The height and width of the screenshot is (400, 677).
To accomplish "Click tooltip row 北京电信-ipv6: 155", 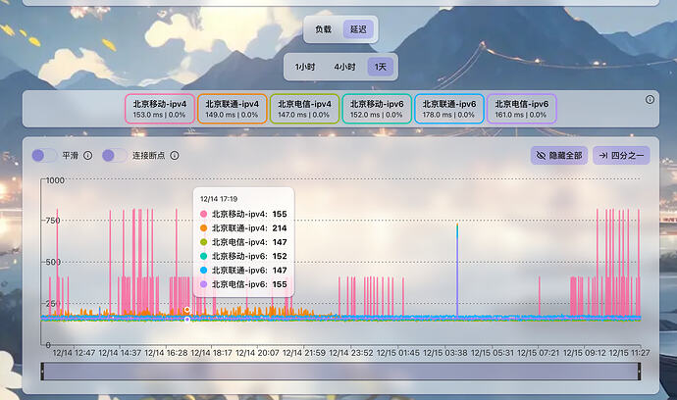I will point(243,284).
